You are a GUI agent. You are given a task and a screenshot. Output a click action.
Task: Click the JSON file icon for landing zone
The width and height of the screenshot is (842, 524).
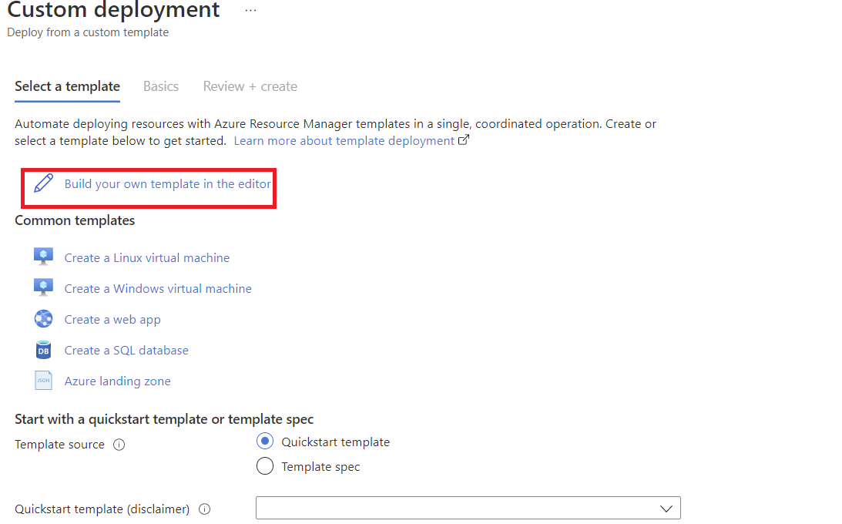pos(43,381)
